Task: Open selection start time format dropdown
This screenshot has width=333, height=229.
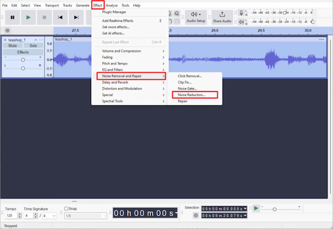Action: coord(245,209)
